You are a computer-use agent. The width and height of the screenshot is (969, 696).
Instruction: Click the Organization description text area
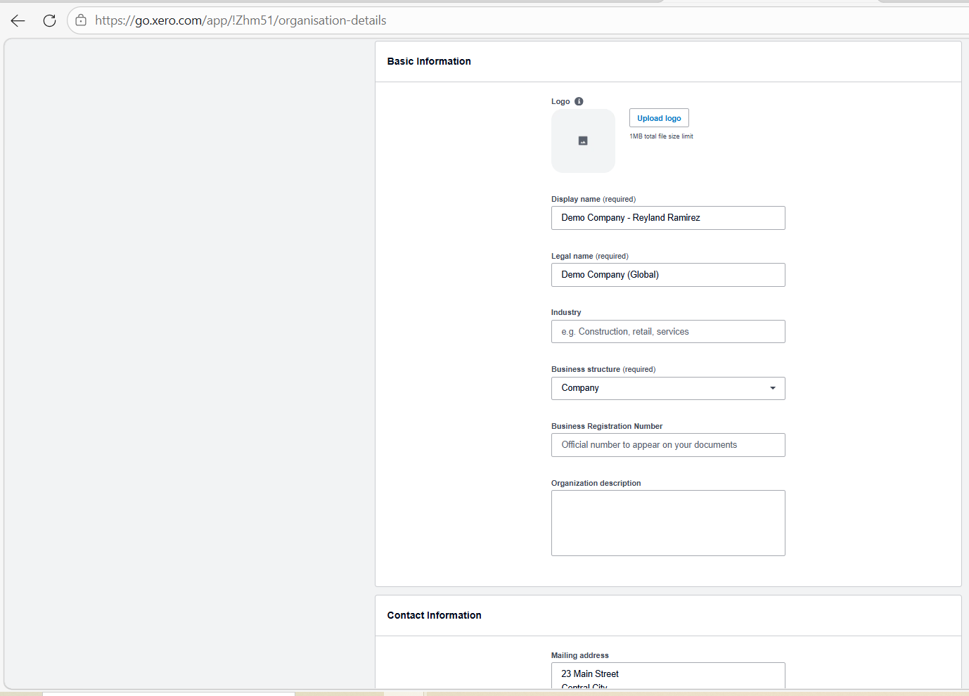668,523
